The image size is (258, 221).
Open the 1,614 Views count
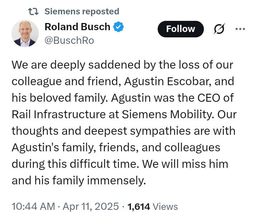(x=153, y=207)
